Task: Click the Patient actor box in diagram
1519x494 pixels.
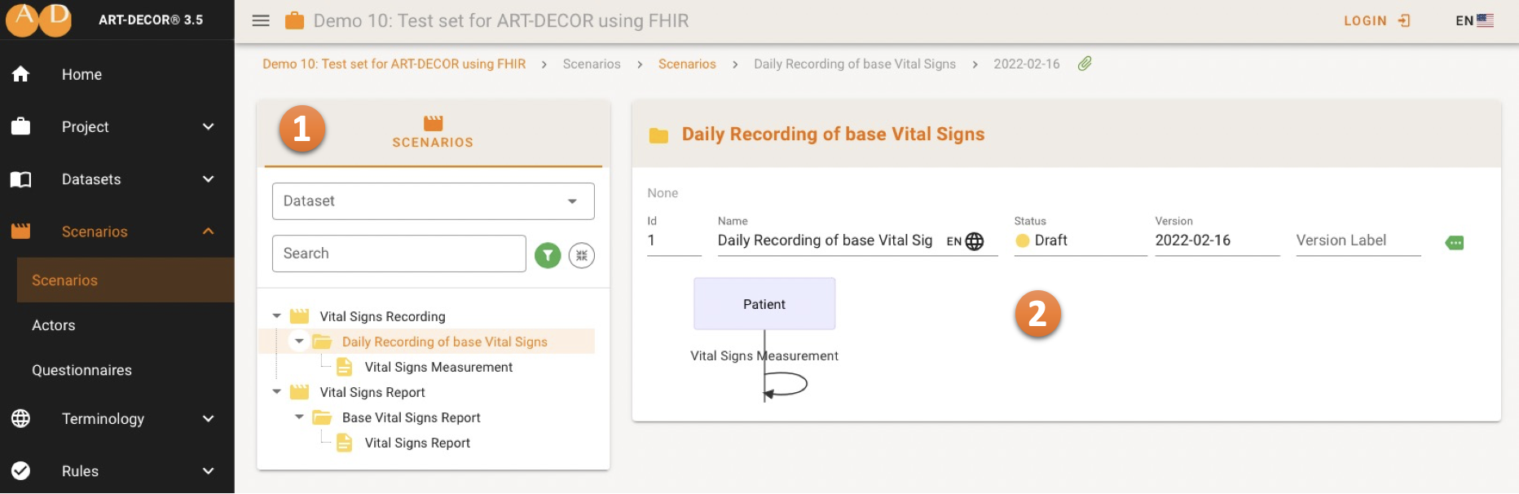Action: (x=764, y=304)
